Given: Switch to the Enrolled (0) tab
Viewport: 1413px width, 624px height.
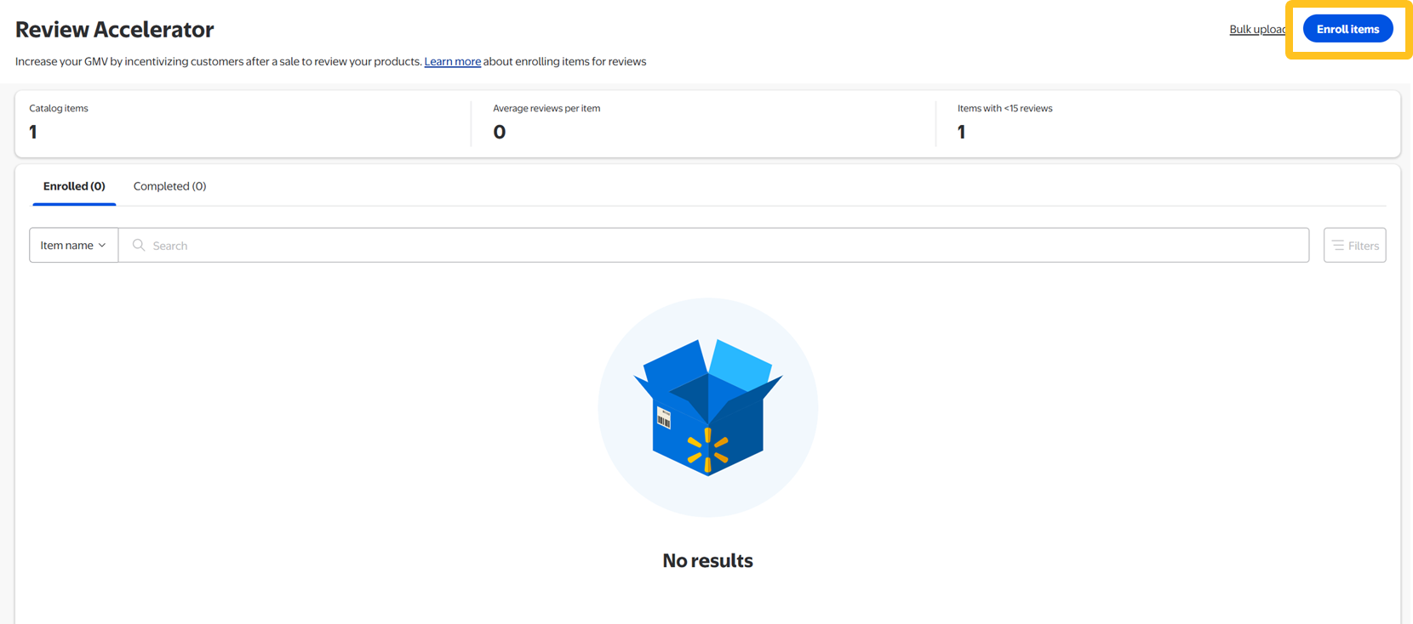Looking at the screenshot, I should pos(74,186).
